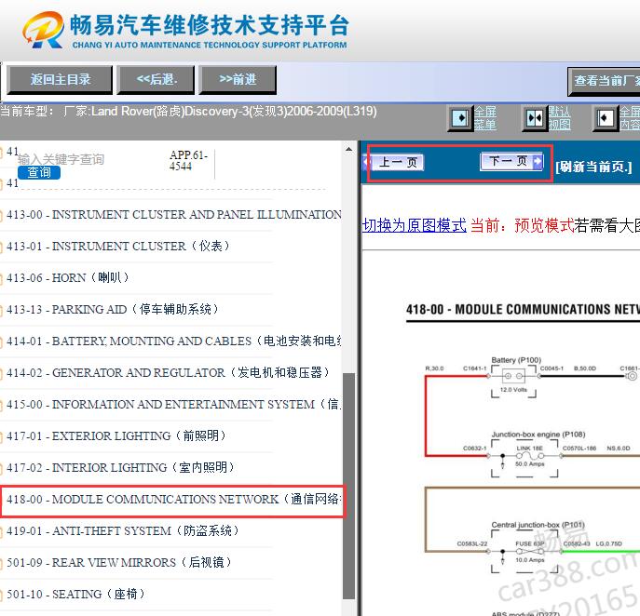Image resolution: width=640 pixels, height=616 pixels.
Task: Switch to original image mode link 切换为原图模式
Action: pos(415,225)
